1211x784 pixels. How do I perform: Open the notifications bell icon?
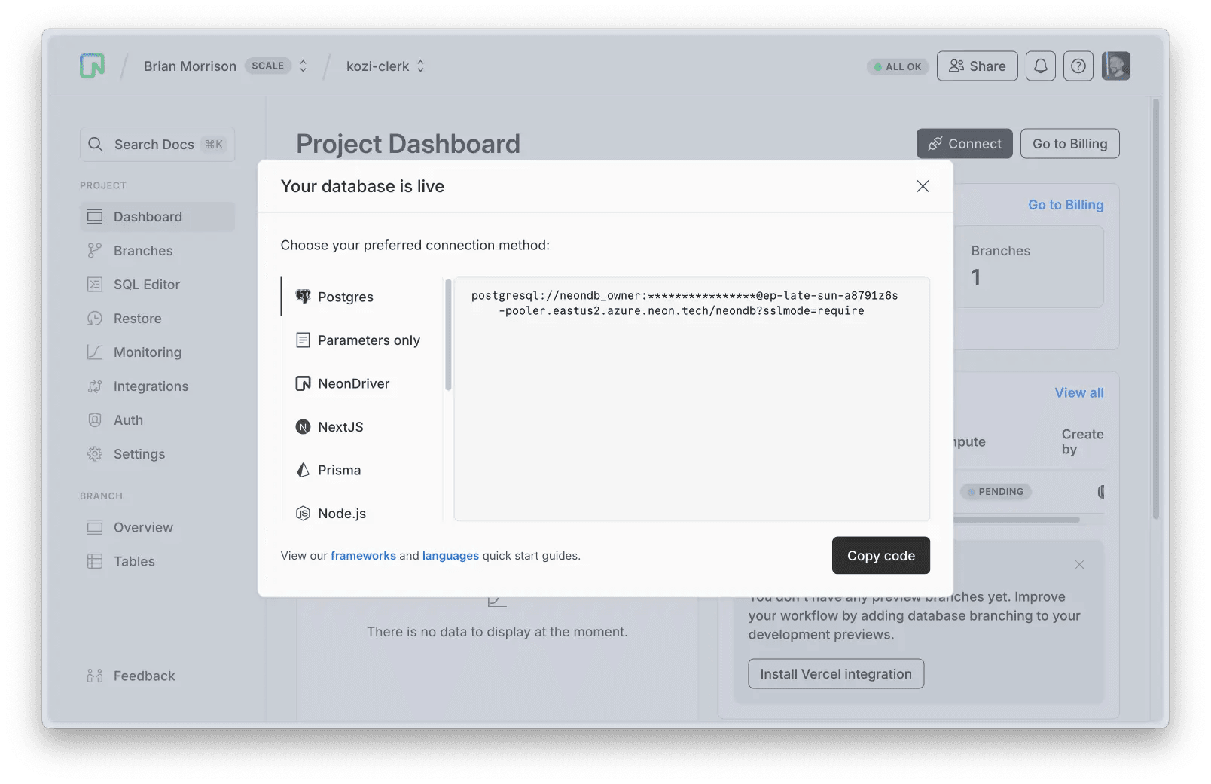1040,66
